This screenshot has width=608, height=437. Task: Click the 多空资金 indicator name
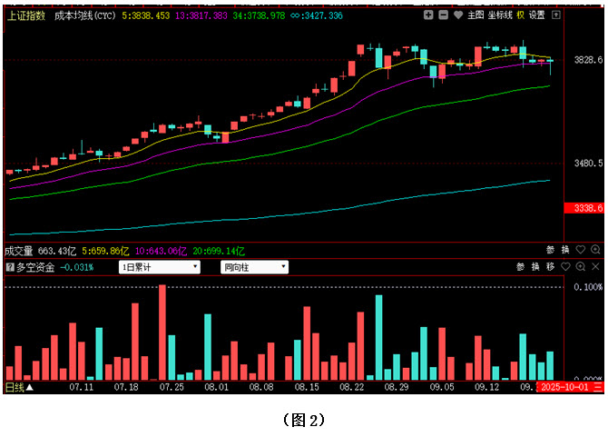[35, 267]
